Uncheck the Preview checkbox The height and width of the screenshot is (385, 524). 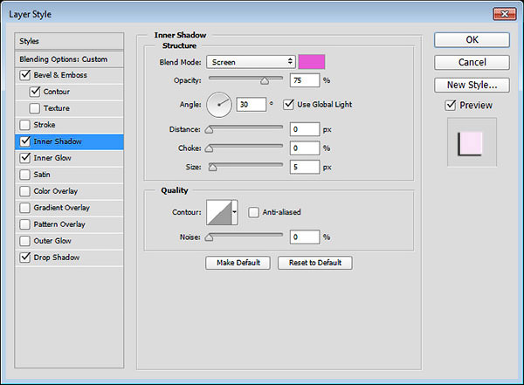(x=451, y=106)
